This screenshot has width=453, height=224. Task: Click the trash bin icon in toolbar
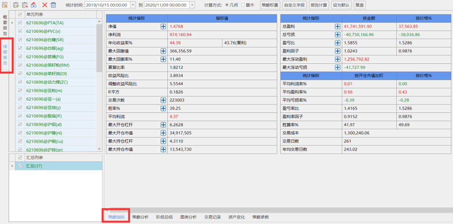click(53, 5)
